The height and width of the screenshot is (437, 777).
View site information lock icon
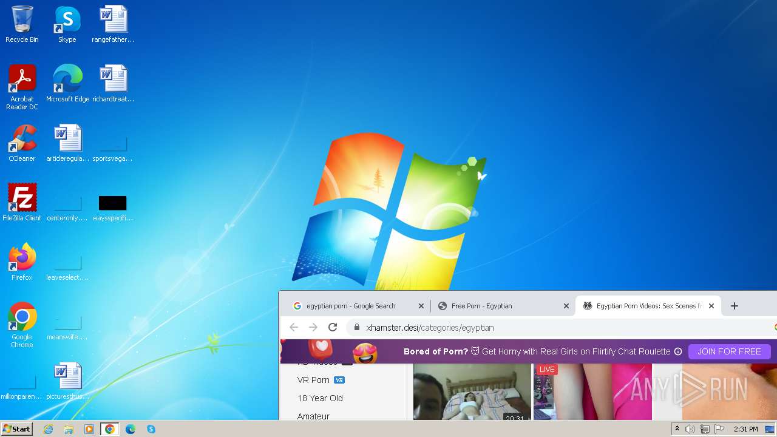point(356,327)
